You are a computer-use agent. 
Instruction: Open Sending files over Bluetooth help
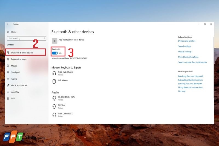(190, 84)
